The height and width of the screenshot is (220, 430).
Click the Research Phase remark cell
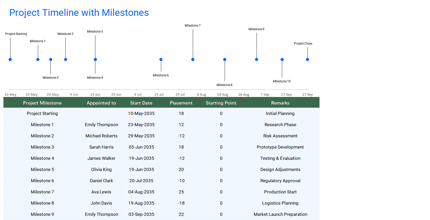[x=280, y=125]
